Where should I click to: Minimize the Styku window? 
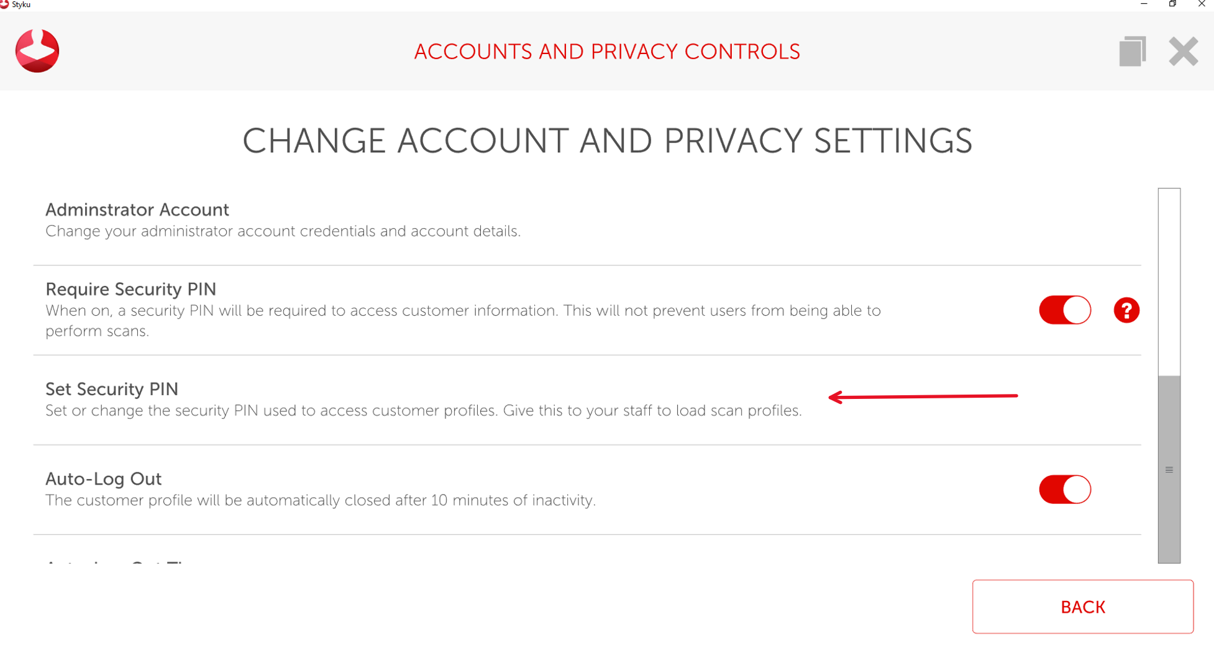(x=1144, y=4)
